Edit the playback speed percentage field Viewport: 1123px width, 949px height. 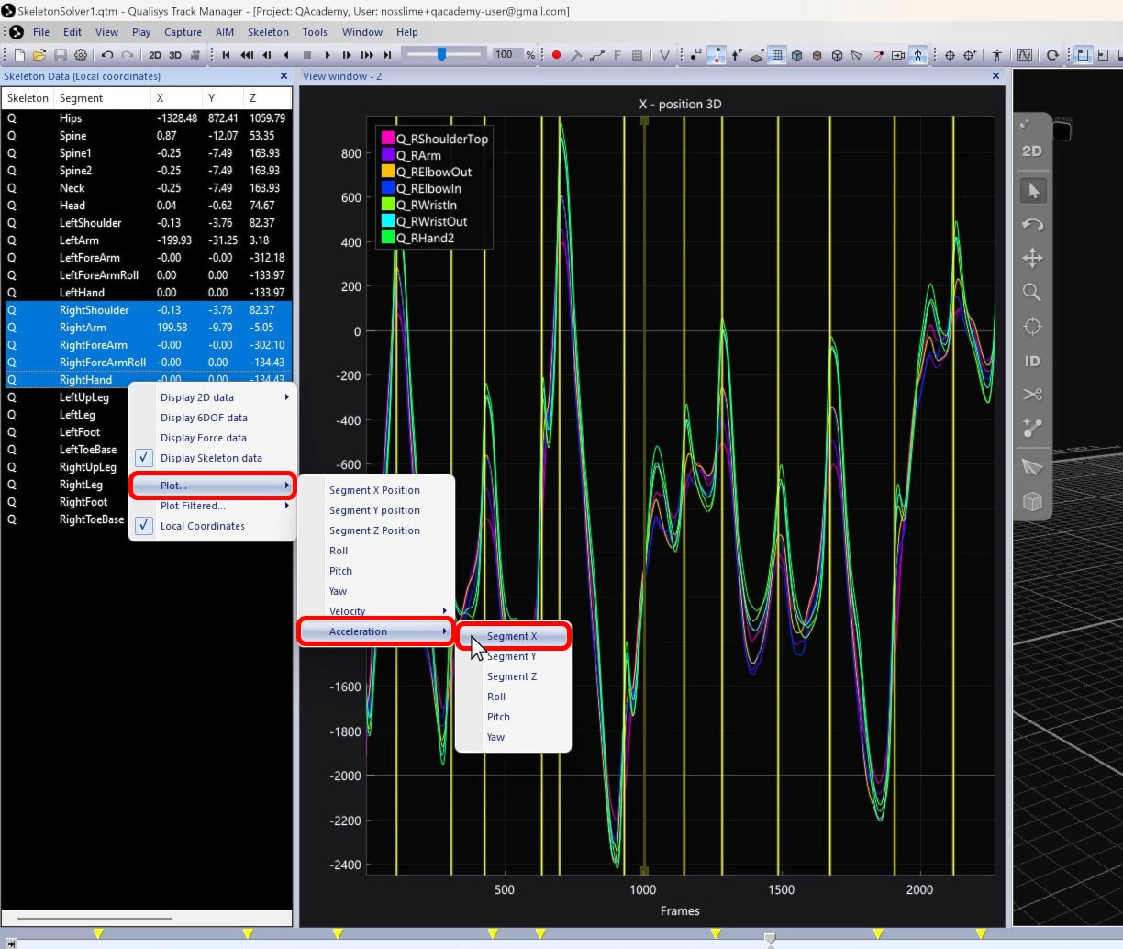pyautogui.click(x=506, y=55)
